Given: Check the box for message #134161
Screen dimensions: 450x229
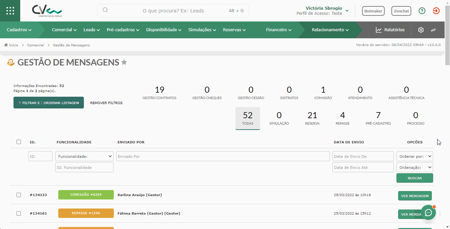Looking at the screenshot, I should (x=19, y=213).
